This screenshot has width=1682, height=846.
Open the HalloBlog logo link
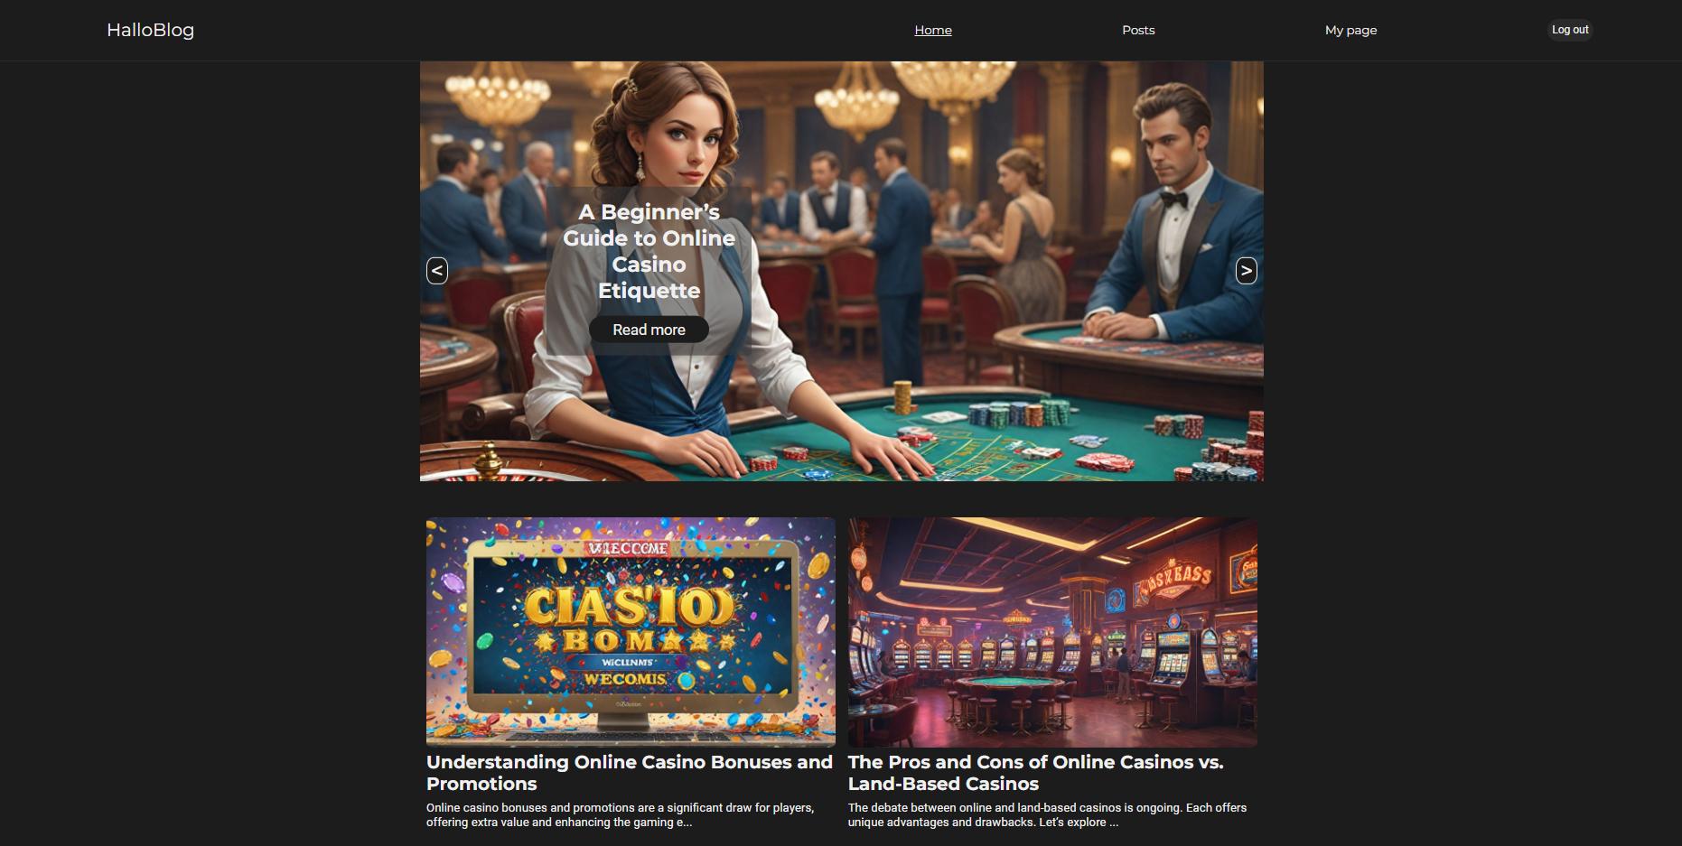tap(150, 30)
